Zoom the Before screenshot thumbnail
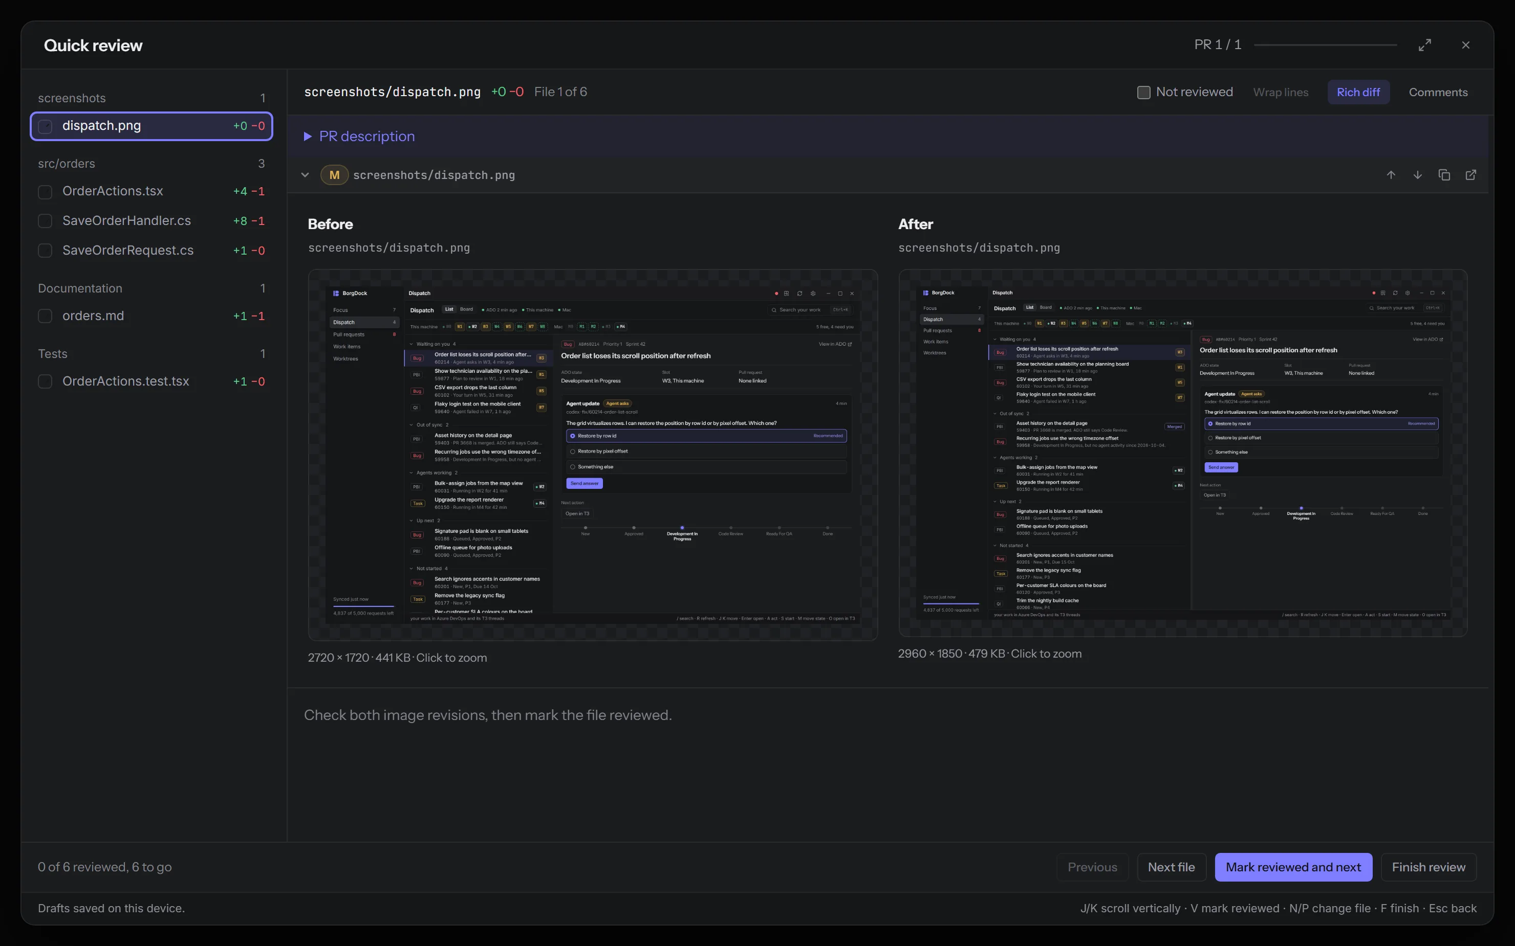Image resolution: width=1515 pixels, height=946 pixels. tap(592, 455)
